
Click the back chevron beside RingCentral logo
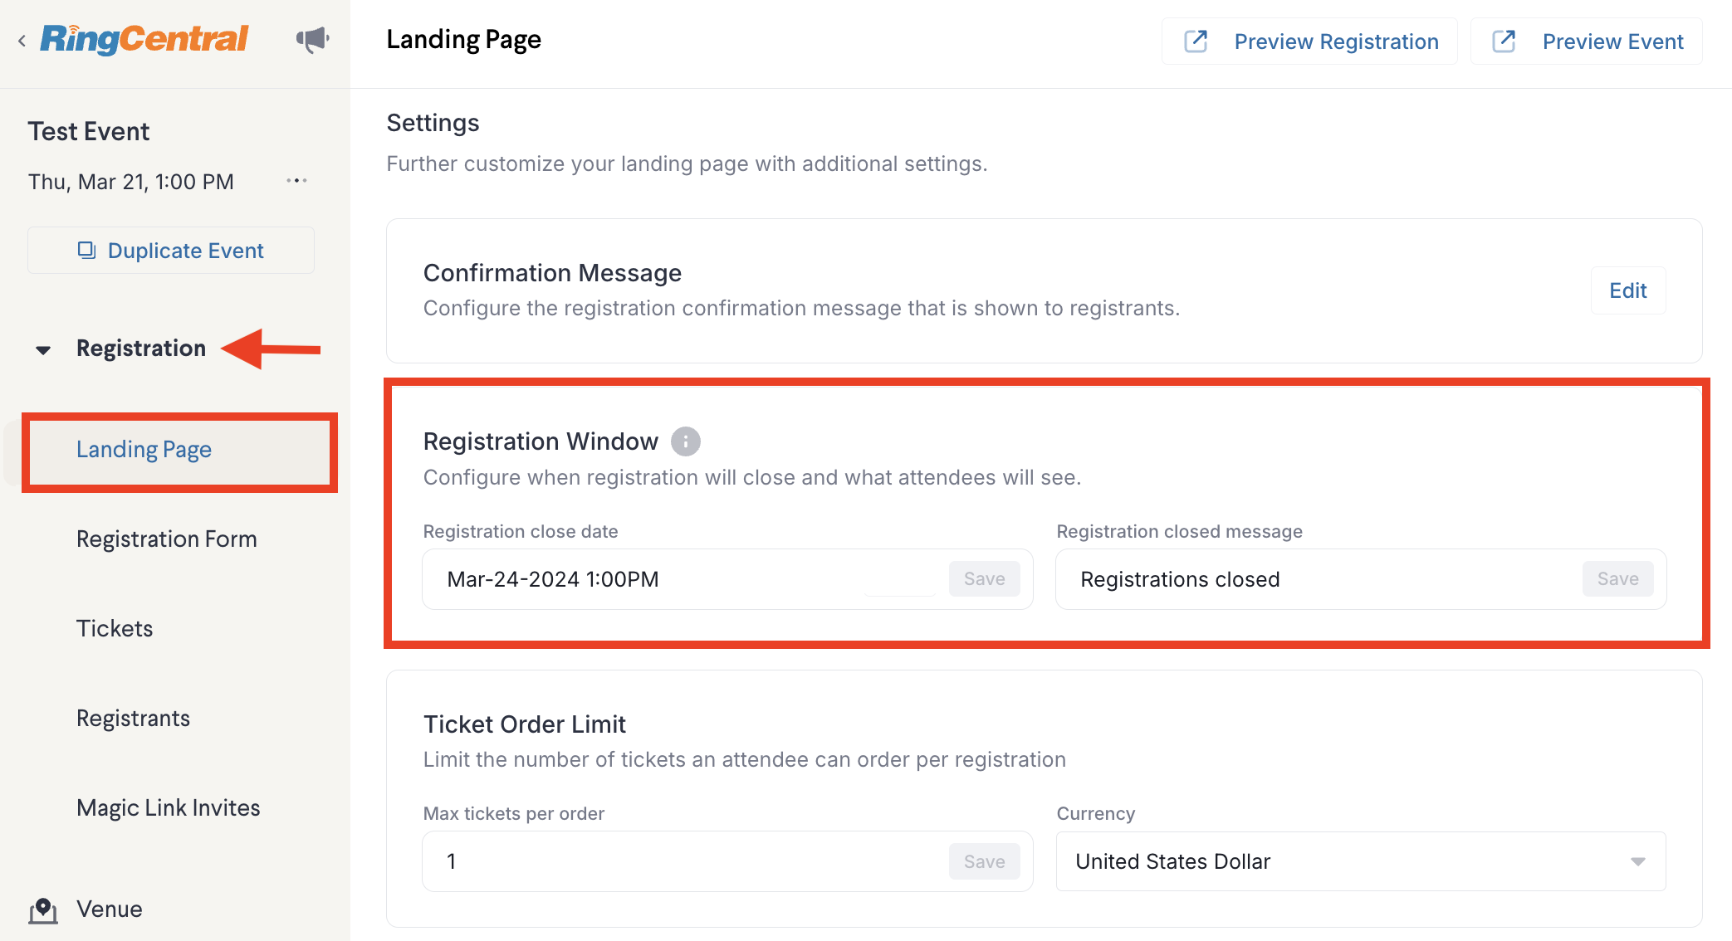(x=22, y=40)
